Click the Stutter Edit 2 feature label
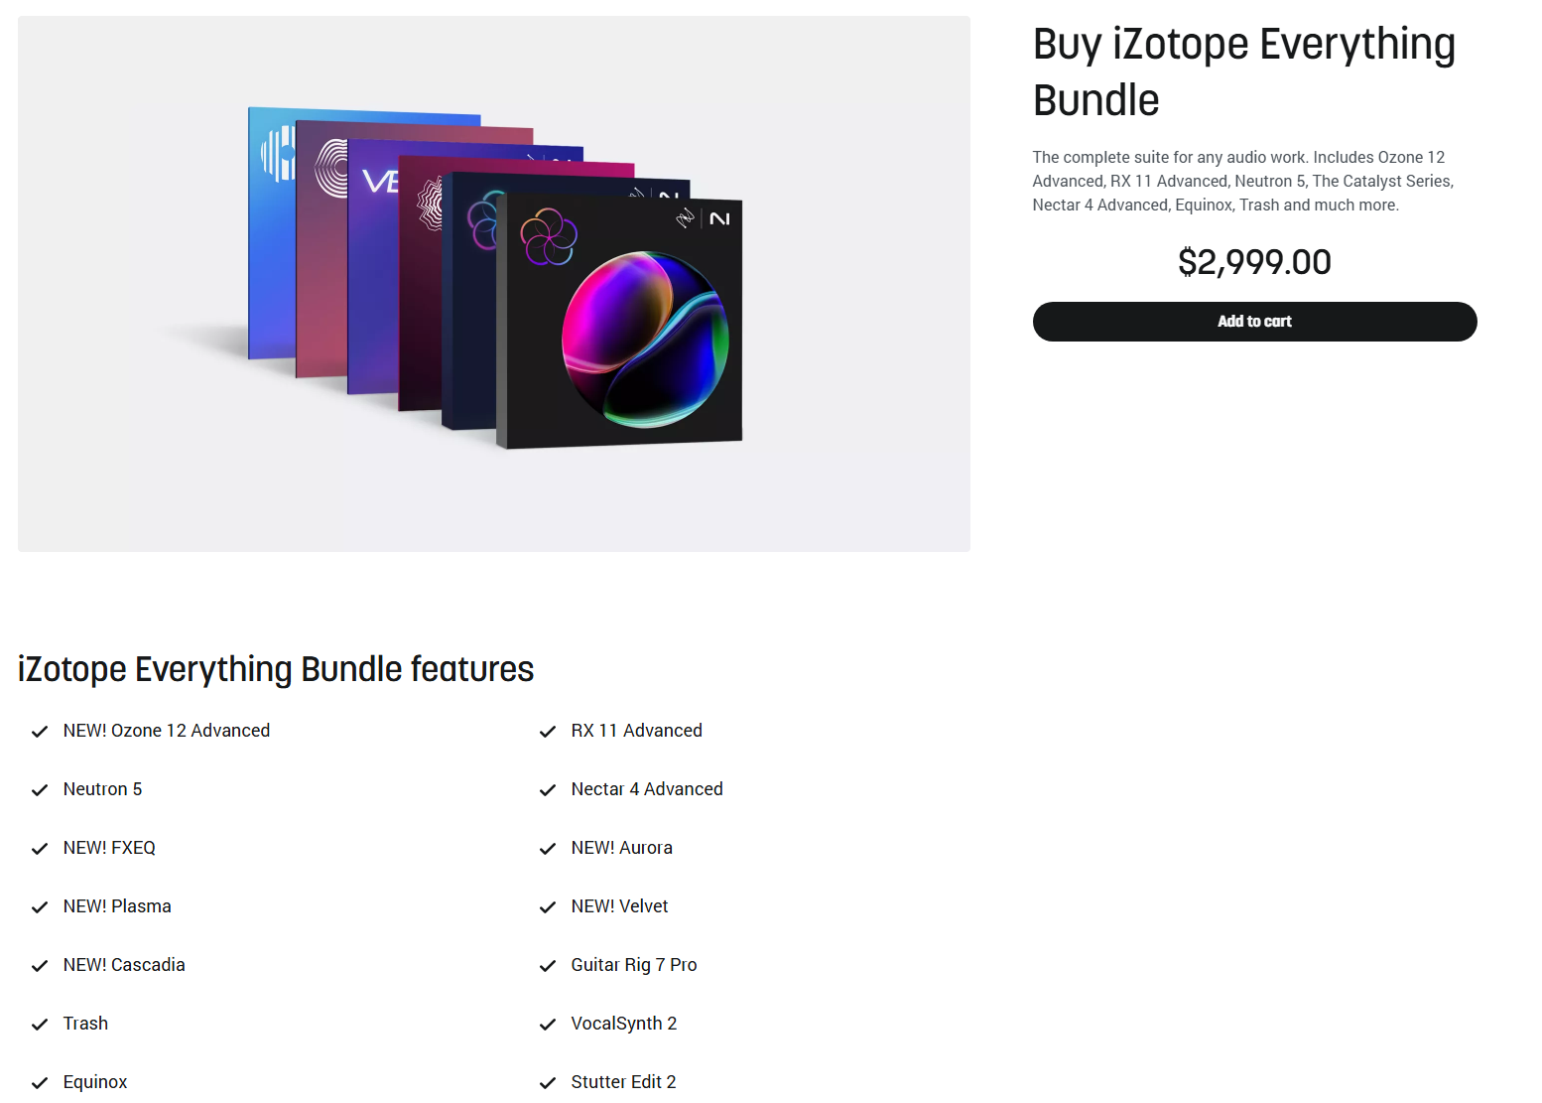The image size is (1542, 1103). 623,1082
